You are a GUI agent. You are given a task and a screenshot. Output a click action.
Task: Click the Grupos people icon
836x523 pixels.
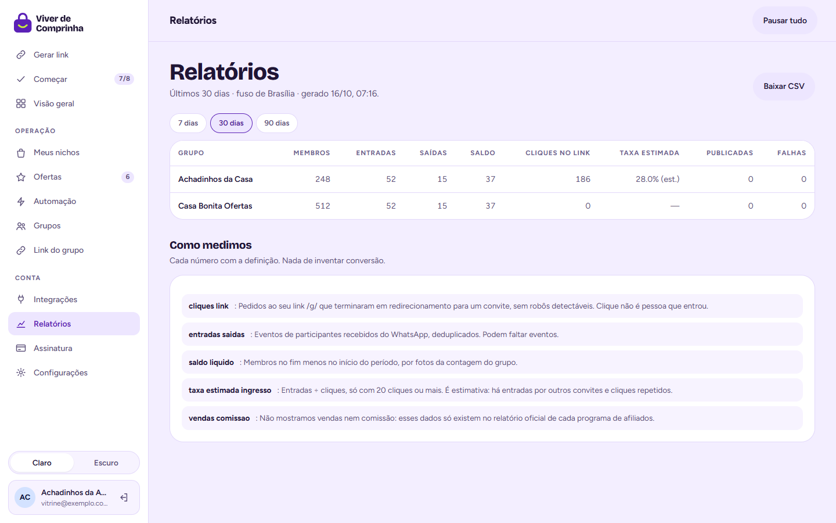[x=21, y=225]
